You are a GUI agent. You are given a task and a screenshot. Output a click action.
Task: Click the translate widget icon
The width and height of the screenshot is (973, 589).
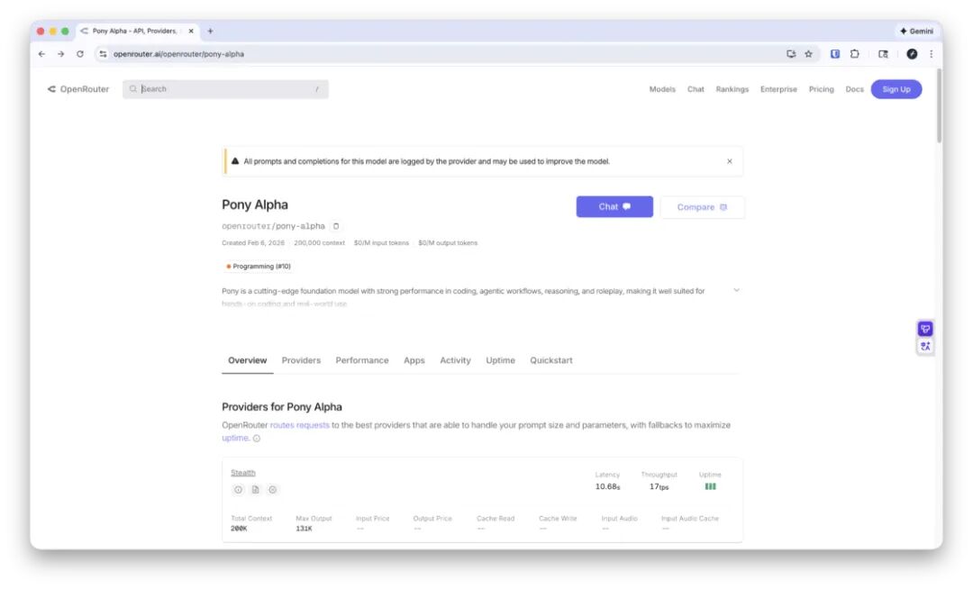[x=925, y=346]
